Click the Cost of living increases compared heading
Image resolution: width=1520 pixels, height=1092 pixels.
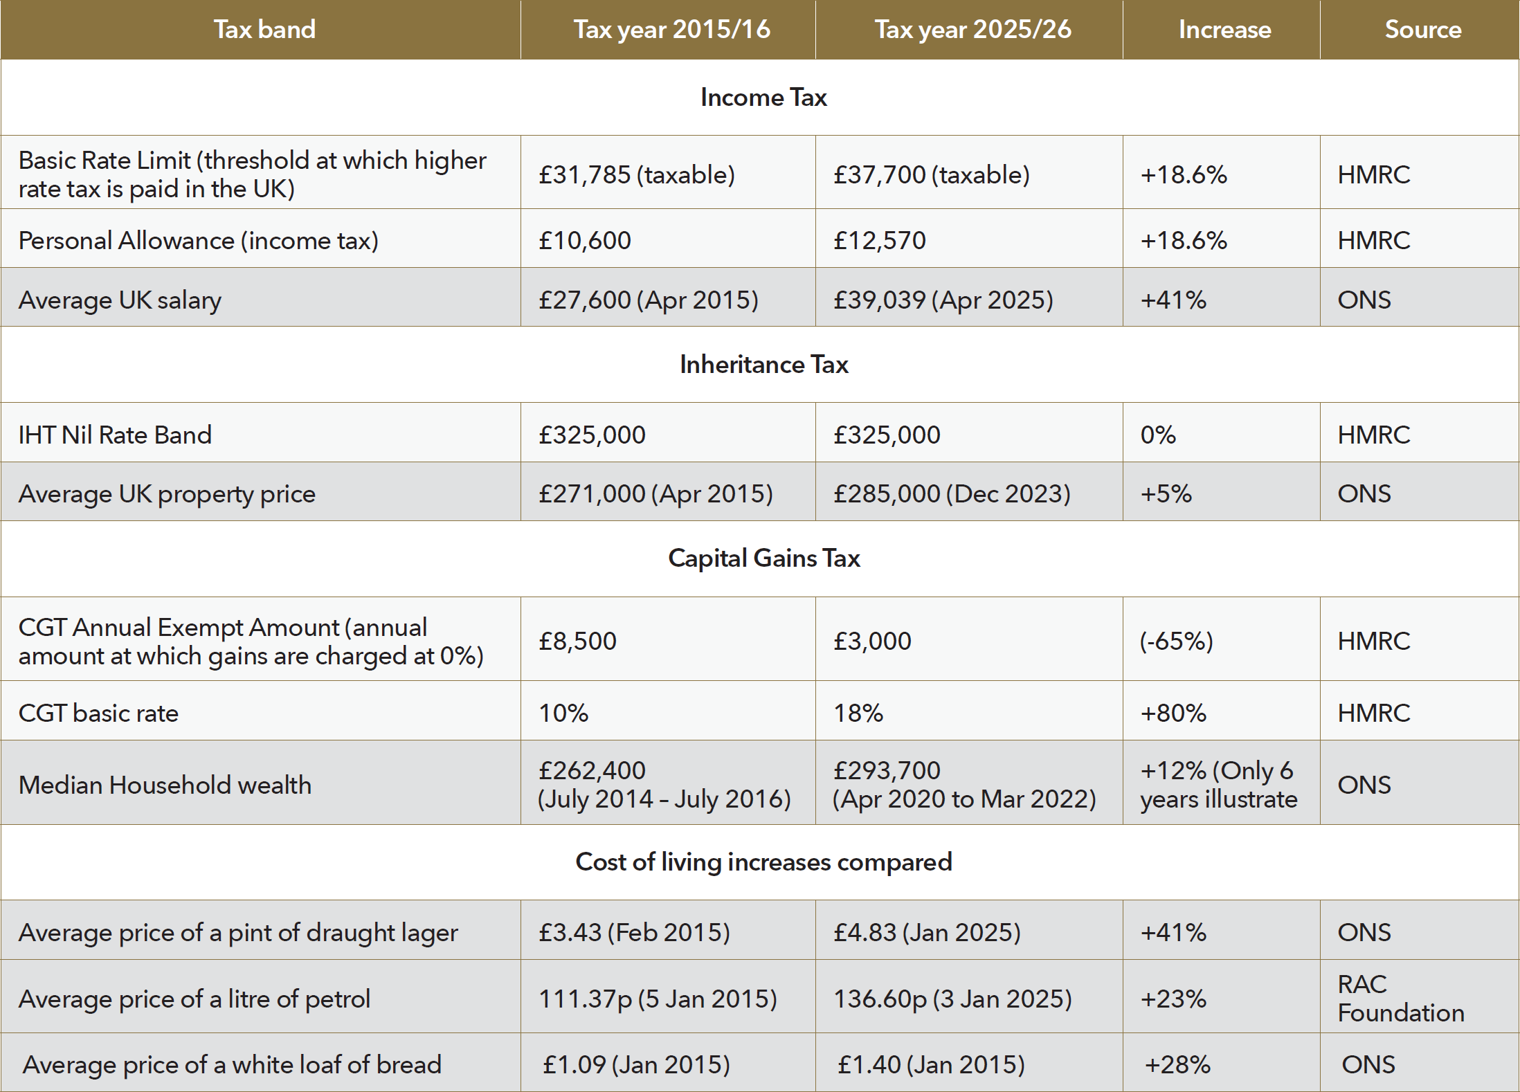coord(763,862)
